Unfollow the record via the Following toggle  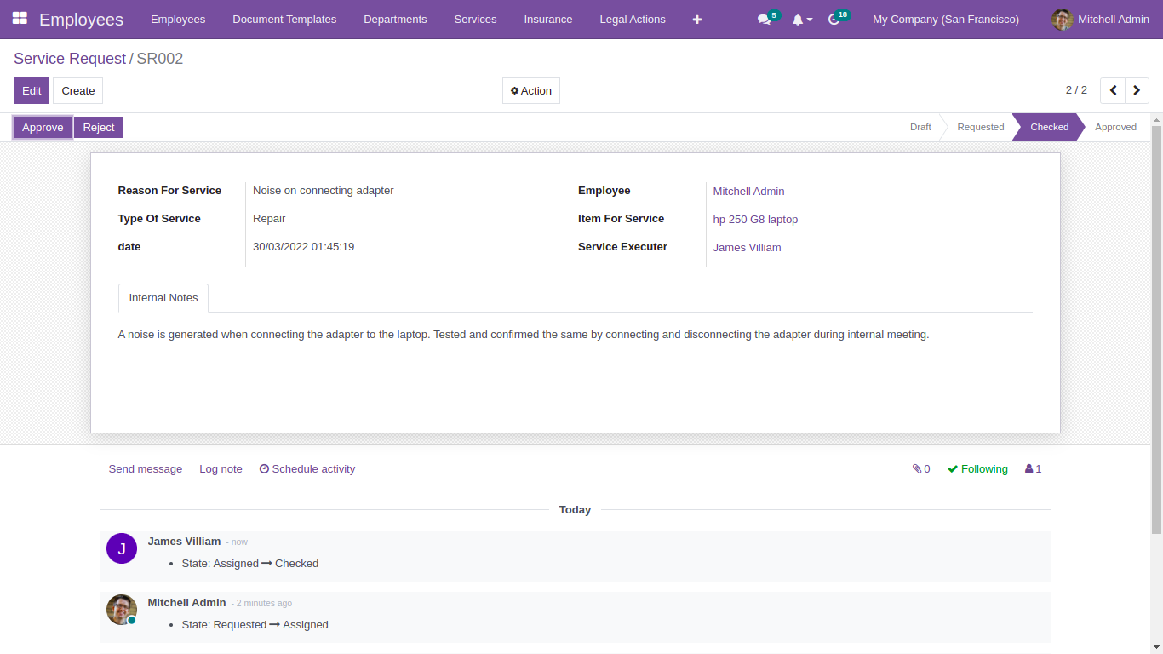(x=977, y=468)
